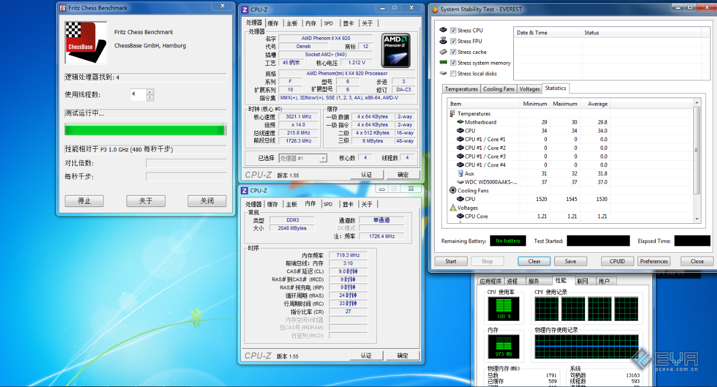Viewport: 717px width, 387px height.
Task: Click the Cooling Fans category icon
Action: [453, 190]
